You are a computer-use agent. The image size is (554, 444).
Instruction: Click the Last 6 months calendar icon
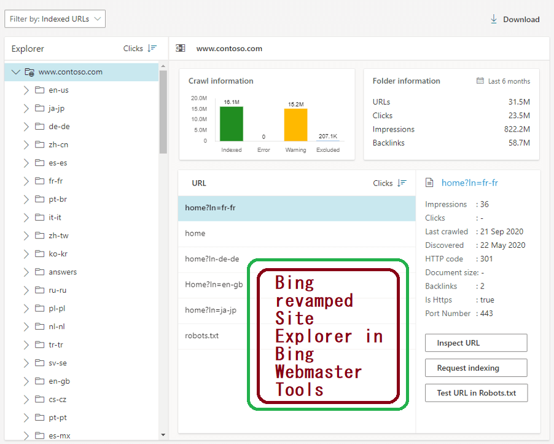point(480,81)
